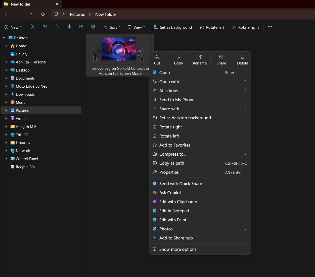Screen dimensions: 315x277
Task: Select the Paste icon on the toolbar
Action: 57,26
